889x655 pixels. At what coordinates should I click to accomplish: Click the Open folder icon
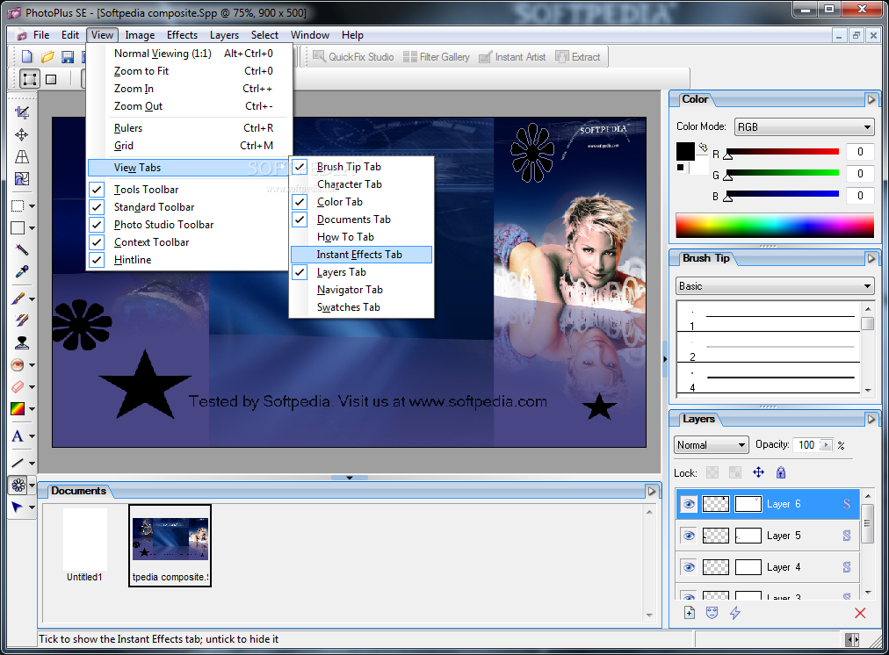(x=47, y=57)
